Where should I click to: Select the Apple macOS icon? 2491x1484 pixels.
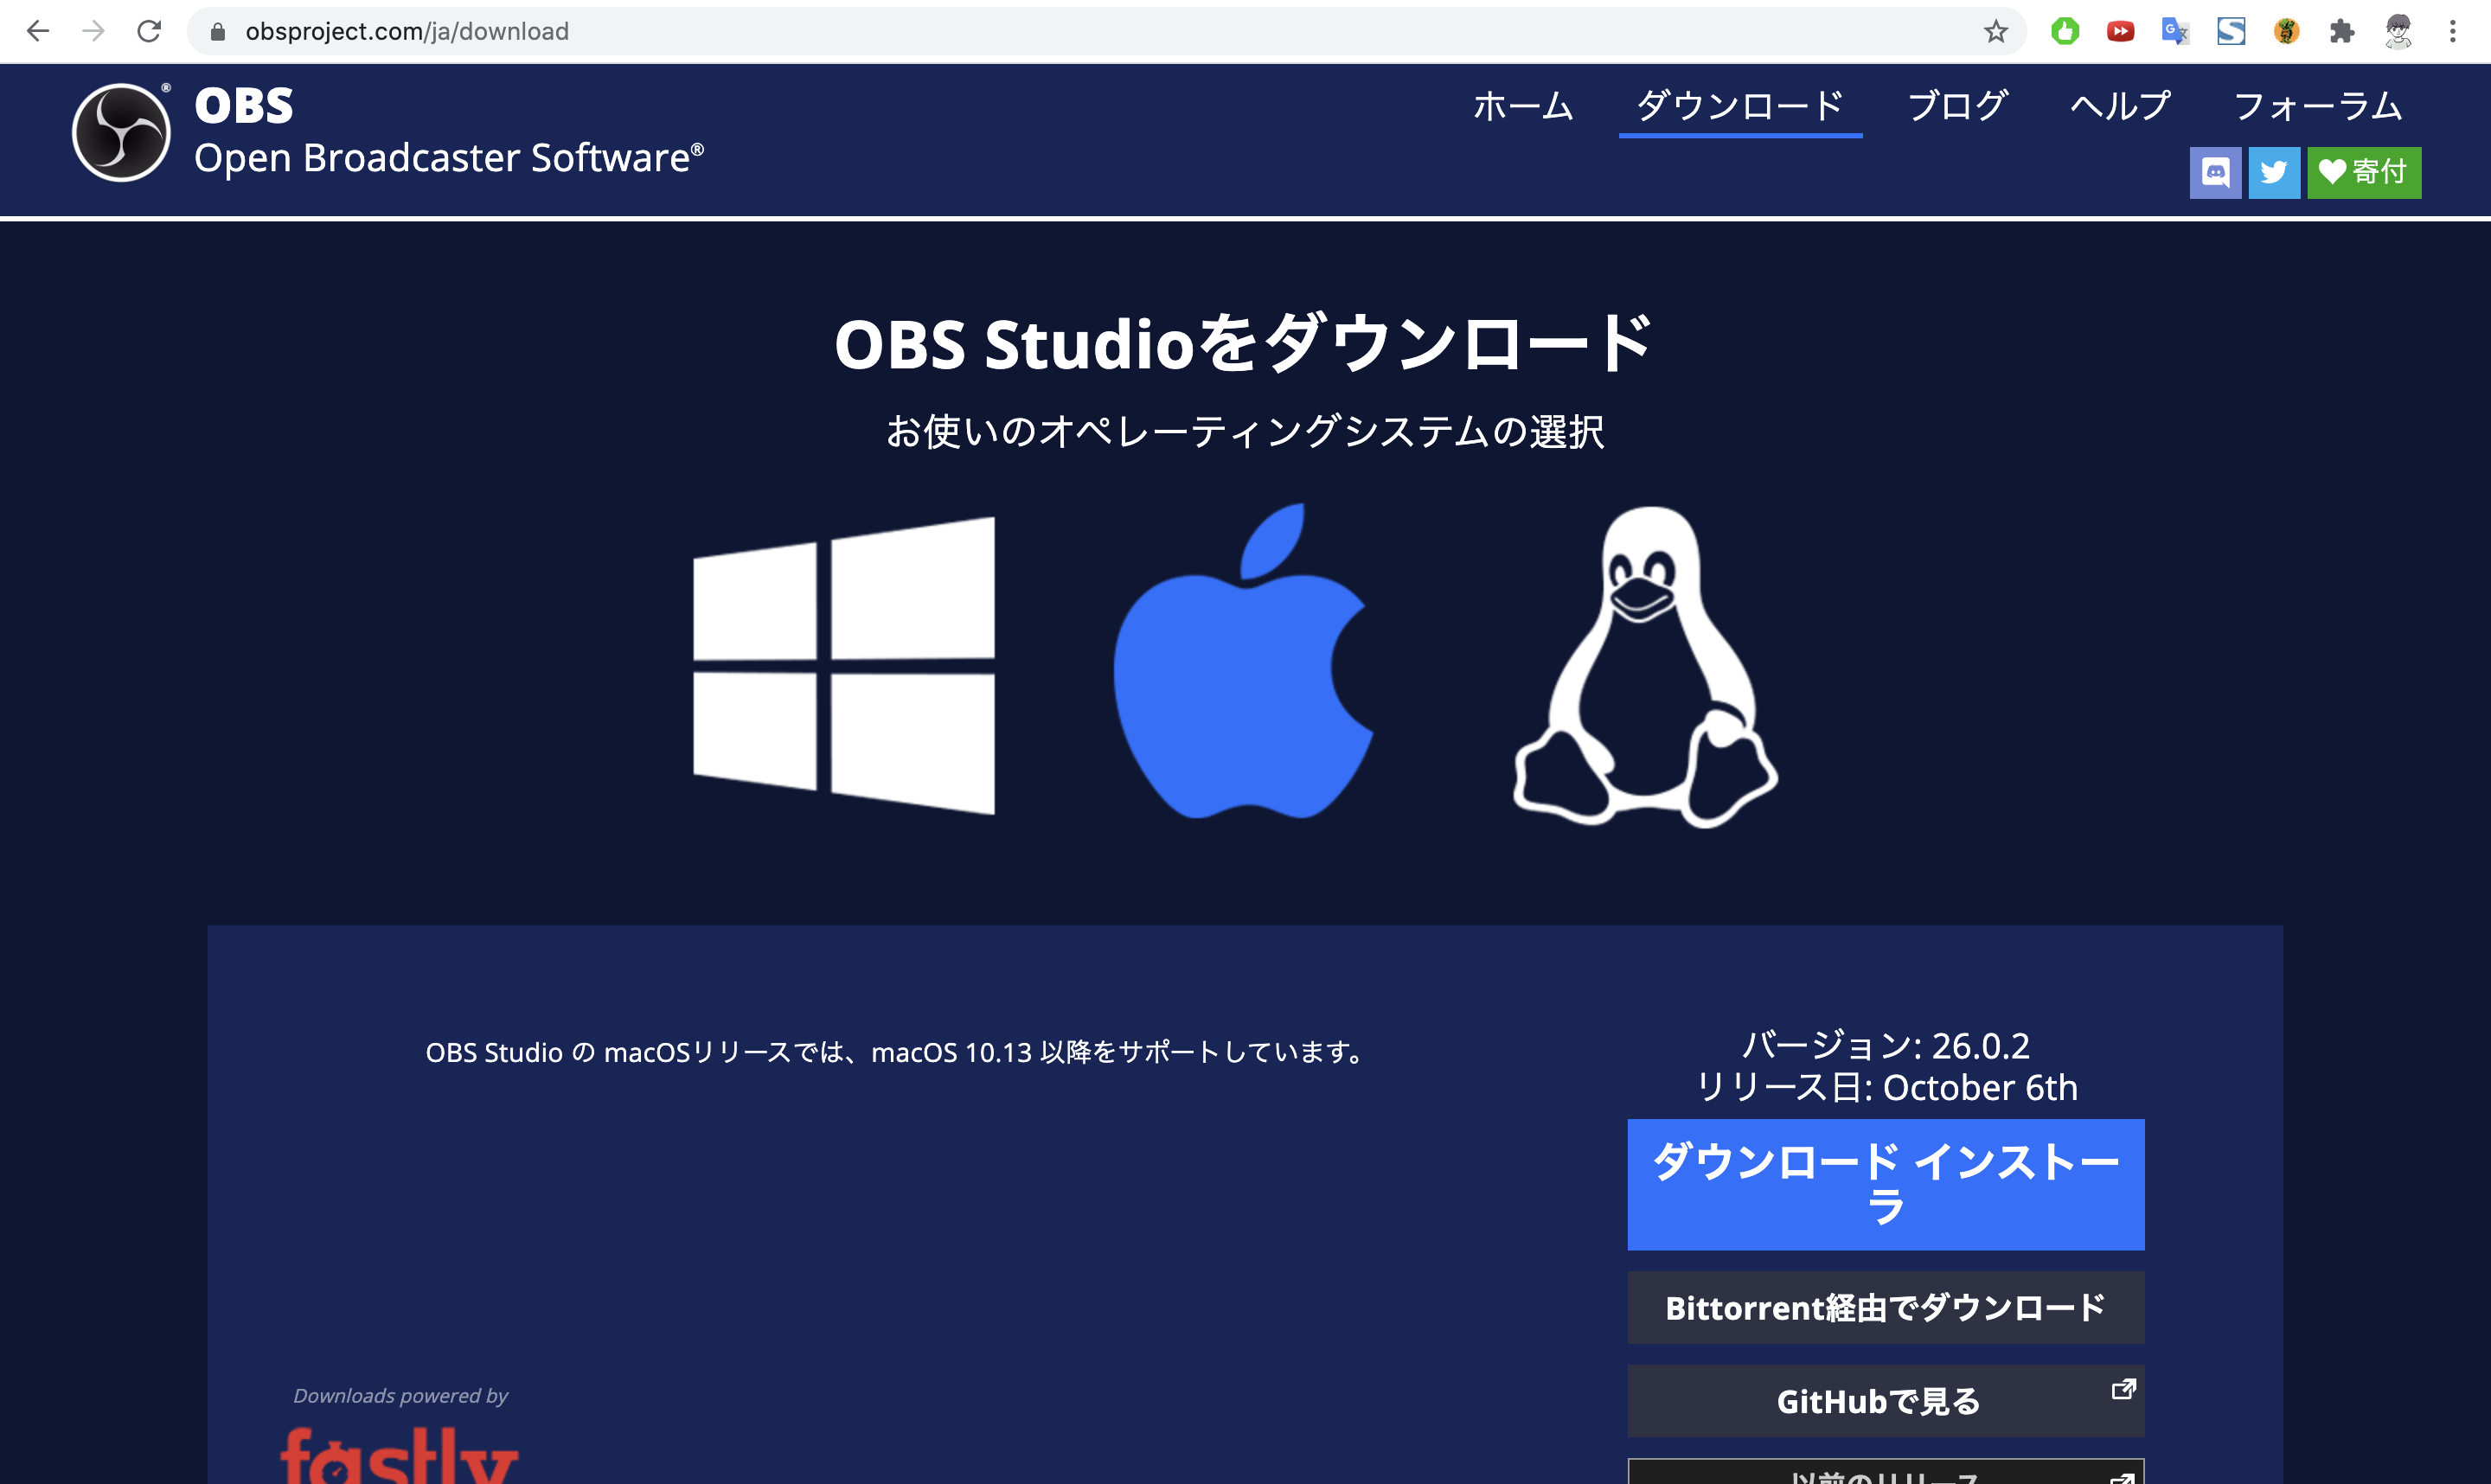pos(1243,661)
